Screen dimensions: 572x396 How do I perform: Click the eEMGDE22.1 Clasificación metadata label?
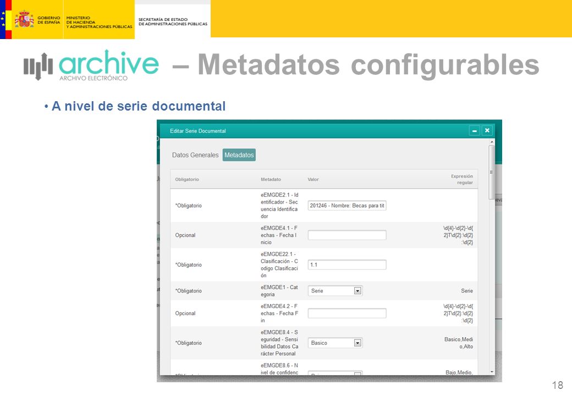point(279,265)
